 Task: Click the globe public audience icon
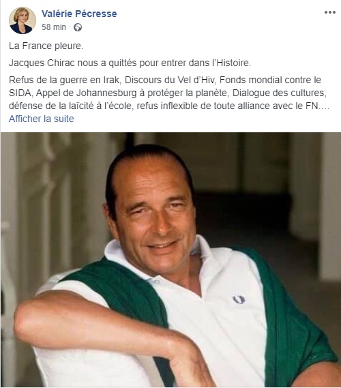tap(78, 27)
